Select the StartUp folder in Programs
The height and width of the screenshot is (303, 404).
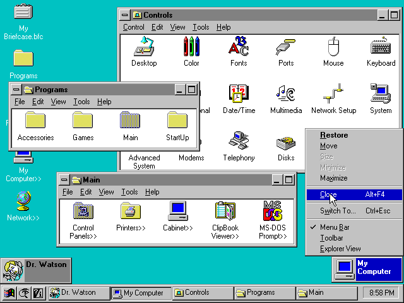(x=177, y=119)
